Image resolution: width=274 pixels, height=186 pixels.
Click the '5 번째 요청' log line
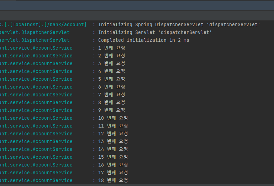[x=112, y=79]
